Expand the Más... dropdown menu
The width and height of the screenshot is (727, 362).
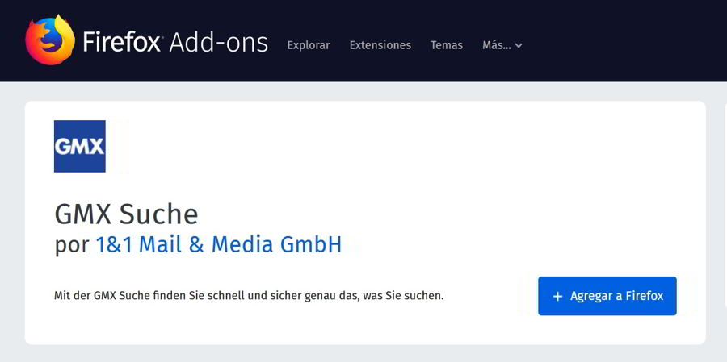coord(502,45)
